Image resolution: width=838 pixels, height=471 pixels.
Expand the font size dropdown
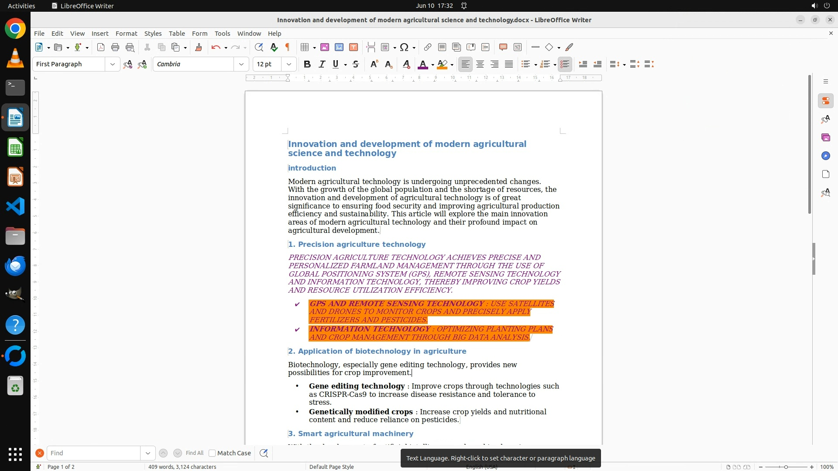[289, 65]
